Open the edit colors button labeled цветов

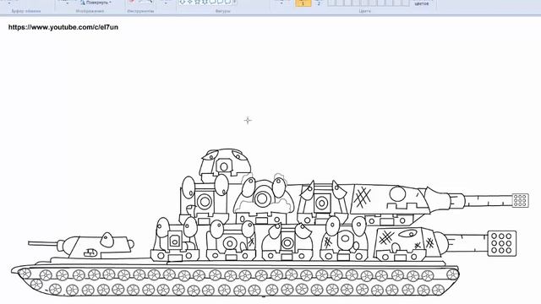point(422,3)
